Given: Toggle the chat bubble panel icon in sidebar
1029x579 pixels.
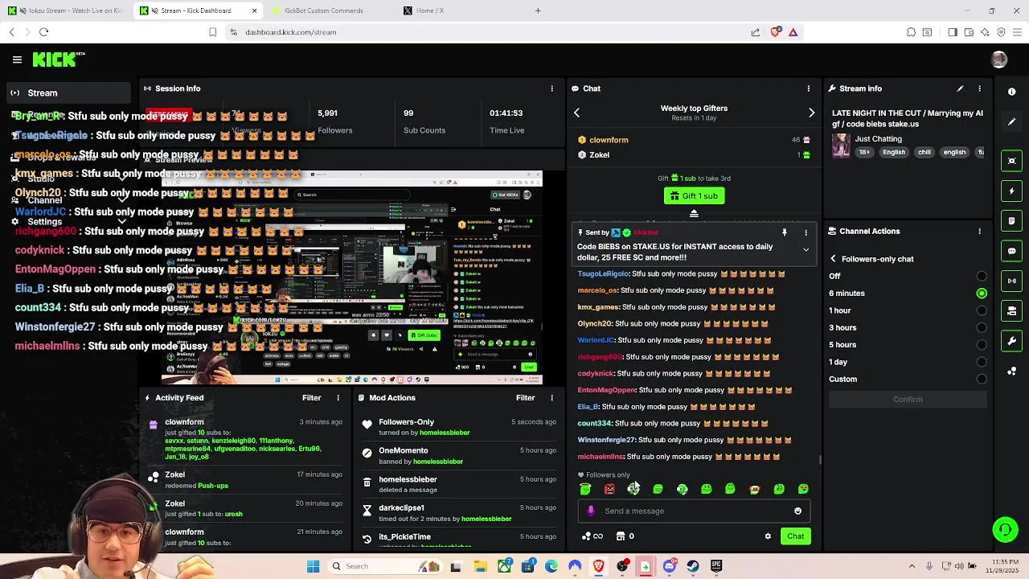Looking at the screenshot, I should 1012,251.
